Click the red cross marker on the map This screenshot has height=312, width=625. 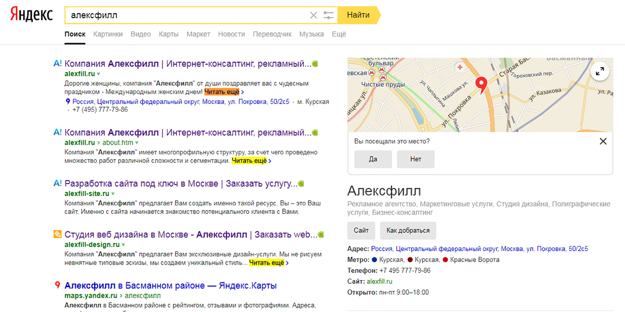point(459,67)
